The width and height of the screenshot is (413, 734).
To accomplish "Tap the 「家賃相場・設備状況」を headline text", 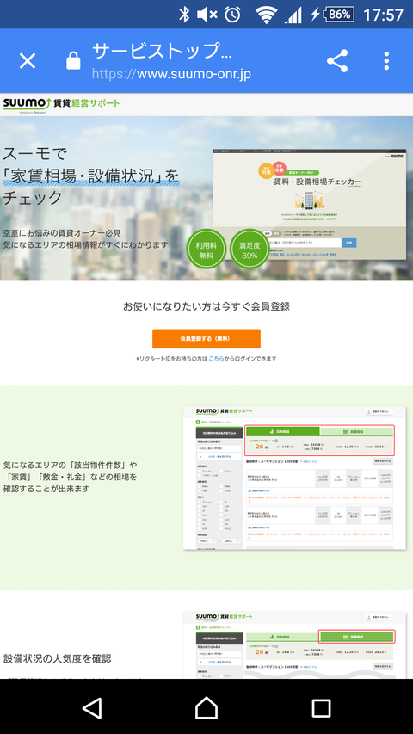I will pos(91,176).
